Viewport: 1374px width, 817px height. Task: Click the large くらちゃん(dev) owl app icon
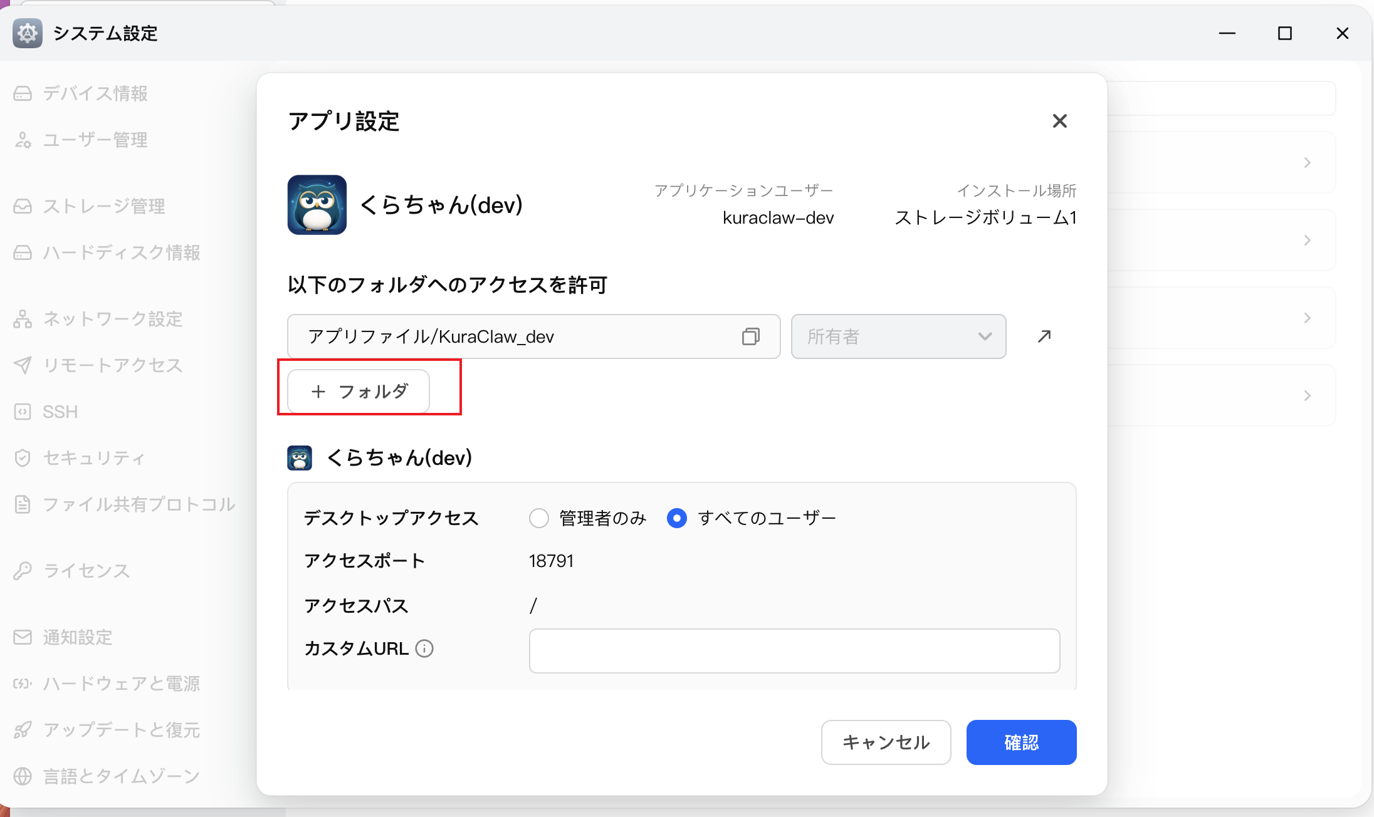317,205
